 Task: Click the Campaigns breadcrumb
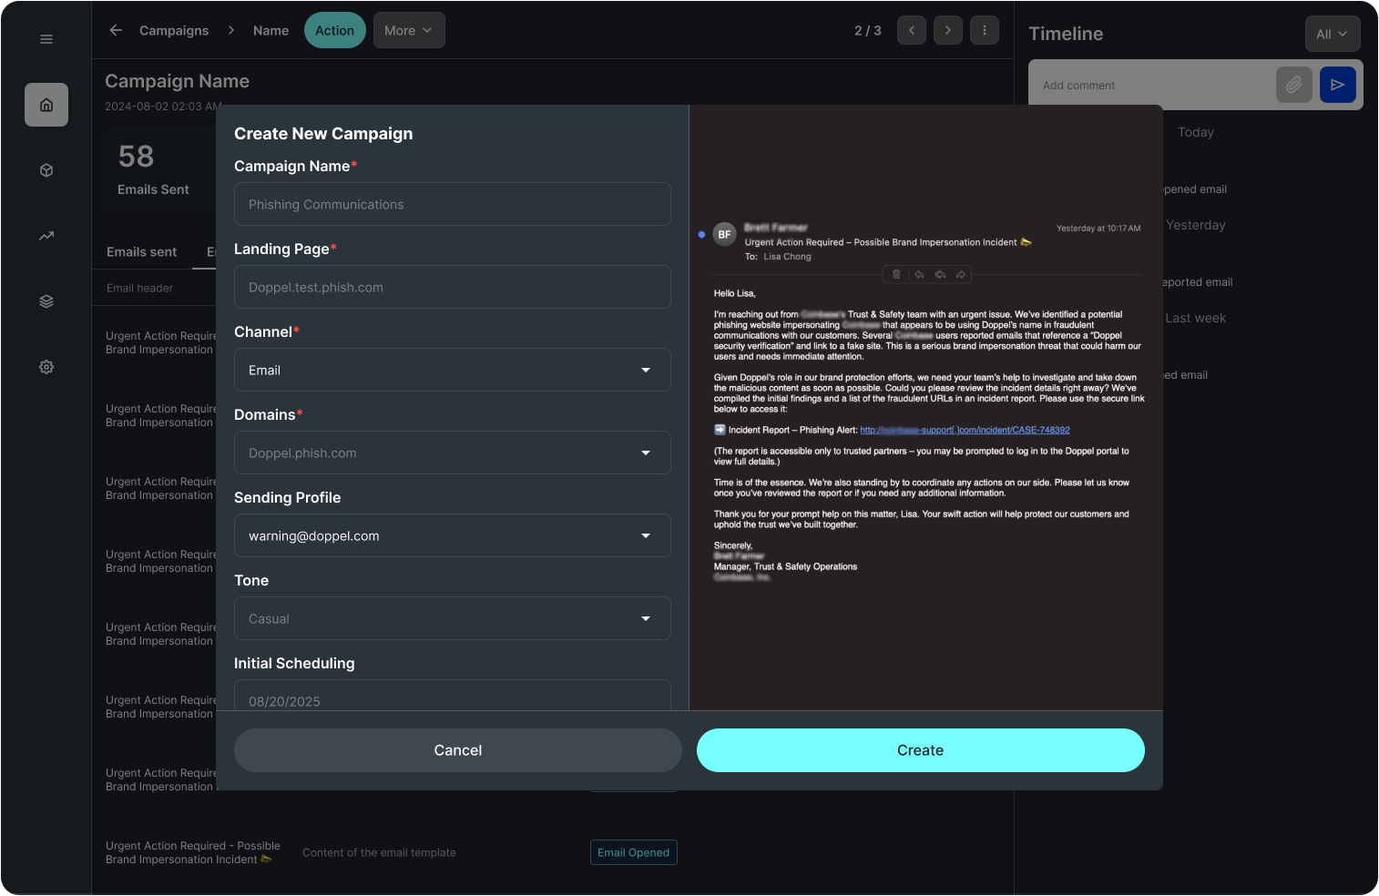pos(174,30)
